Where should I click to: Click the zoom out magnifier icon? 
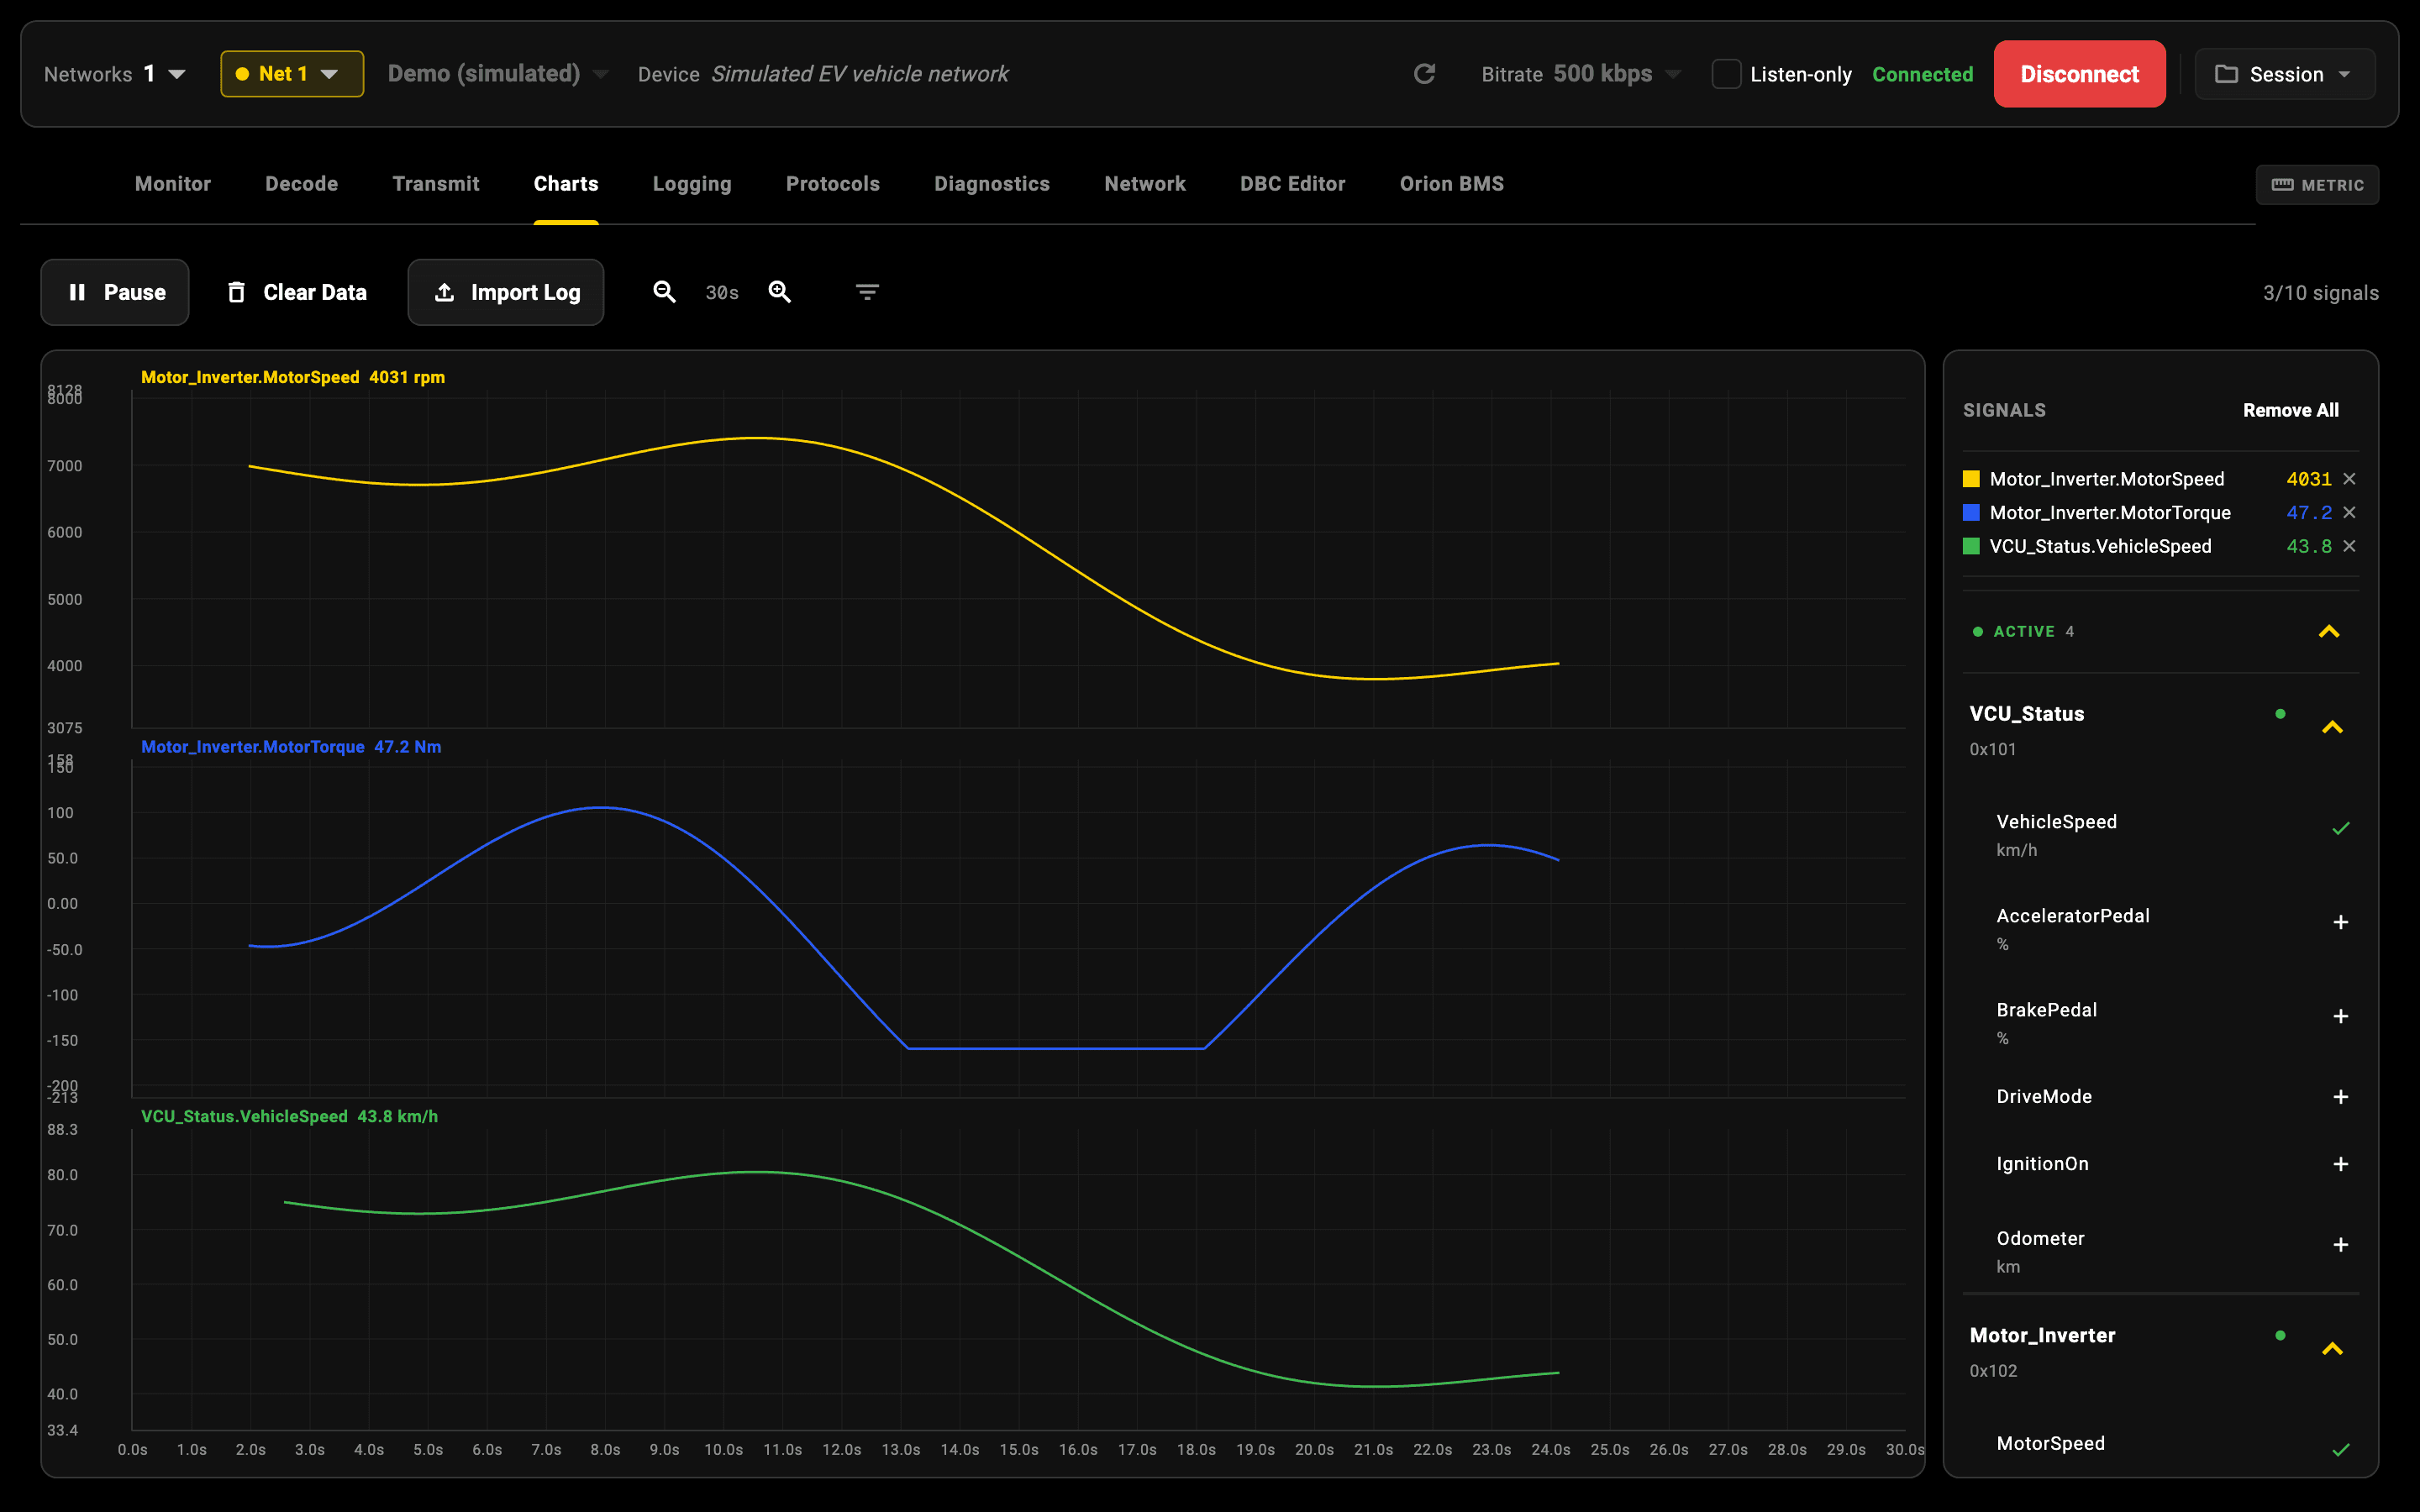pyautogui.click(x=664, y=292)
